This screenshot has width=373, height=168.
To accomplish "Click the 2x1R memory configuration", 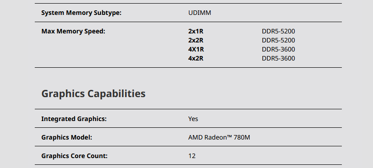I will click(x=196, y=32).
